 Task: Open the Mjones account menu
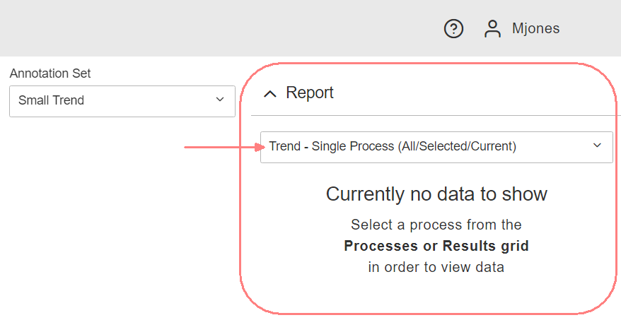coord(535,29)
